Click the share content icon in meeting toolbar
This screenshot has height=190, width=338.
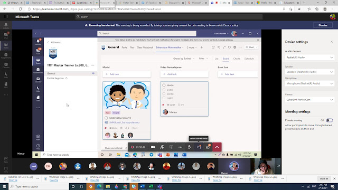coord(171,147)
